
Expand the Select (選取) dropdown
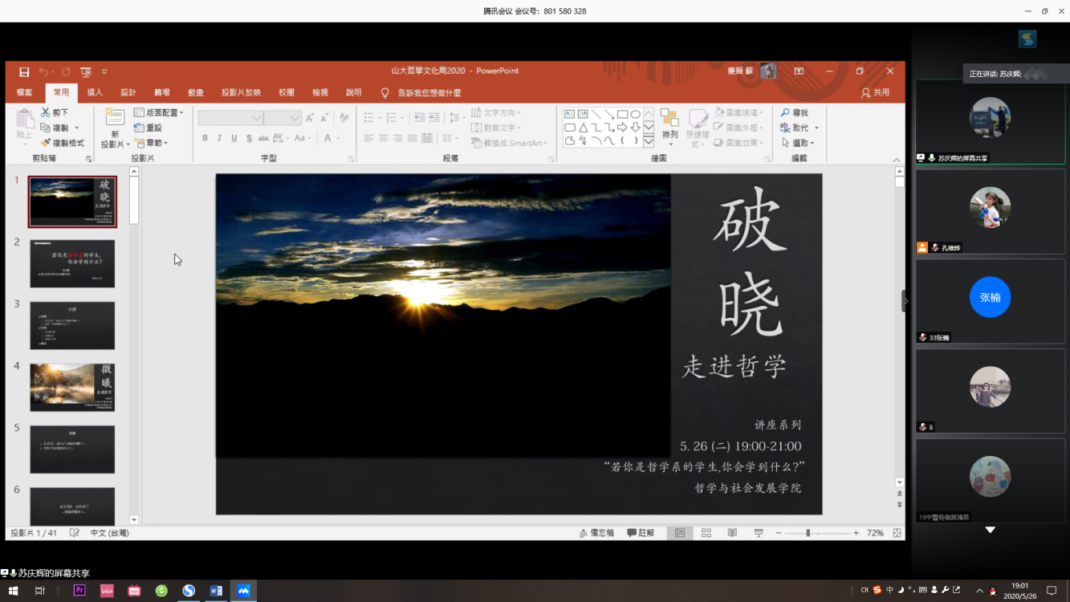pyautogui.click(x=798, y=143)
